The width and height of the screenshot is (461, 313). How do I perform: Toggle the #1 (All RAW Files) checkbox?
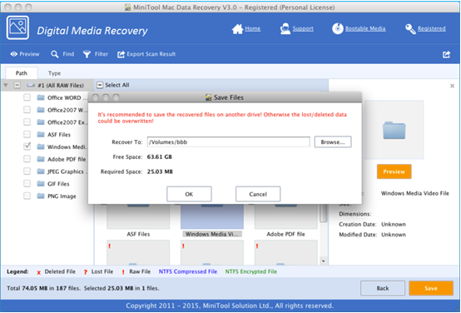[17, 85]
